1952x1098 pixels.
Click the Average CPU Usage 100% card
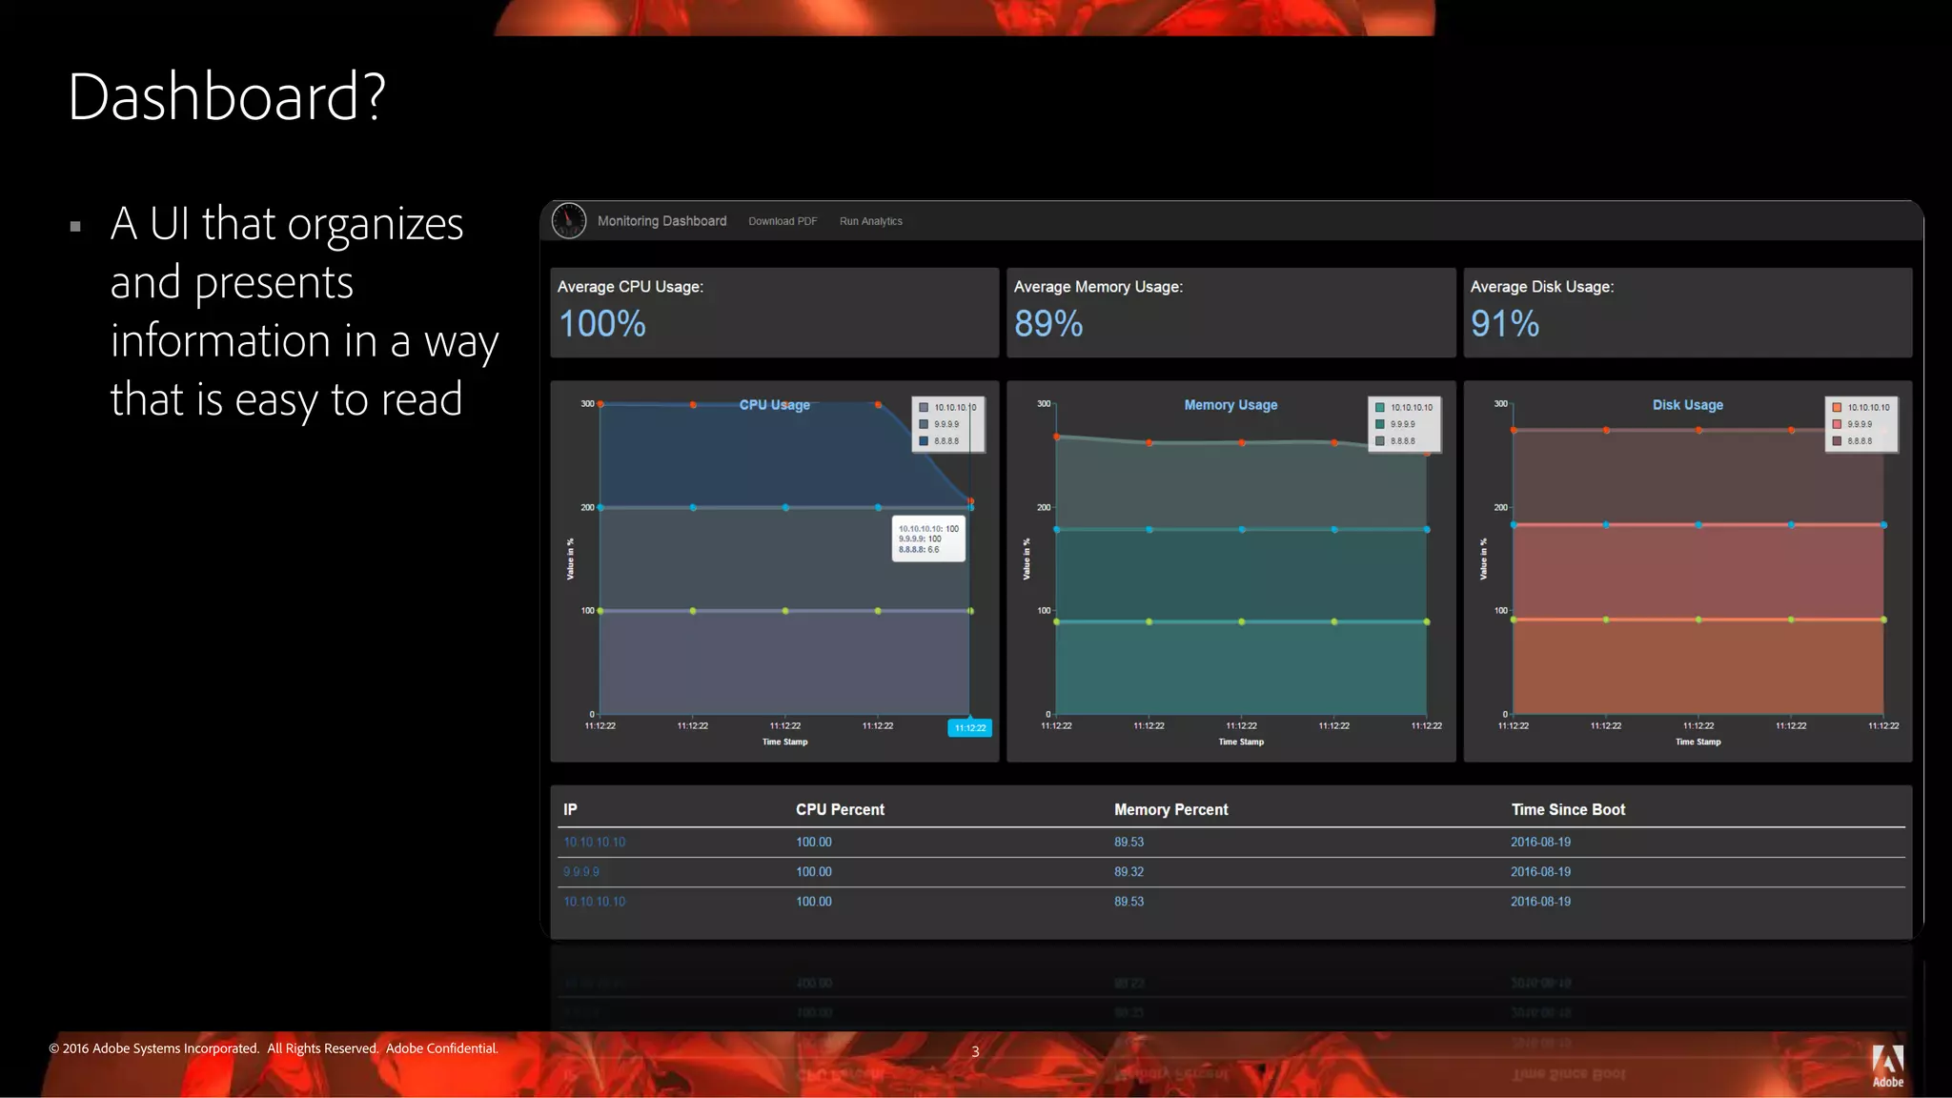point(774,313)
